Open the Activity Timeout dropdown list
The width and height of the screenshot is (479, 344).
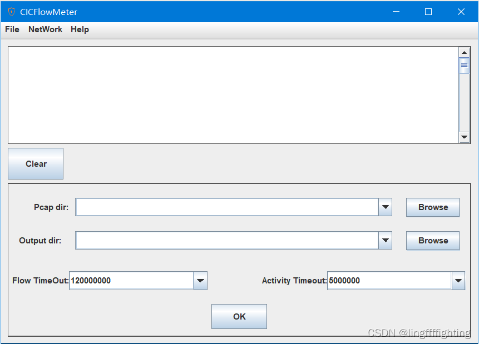(x=458, y=281)
